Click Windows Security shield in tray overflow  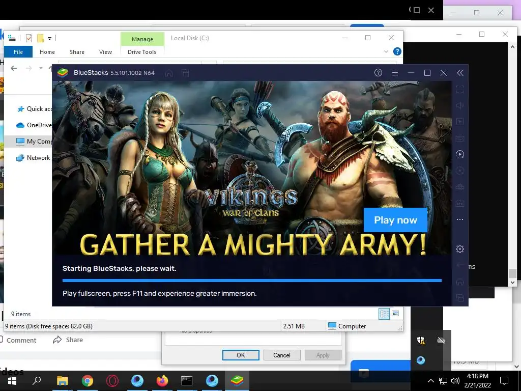pos(421,340)
